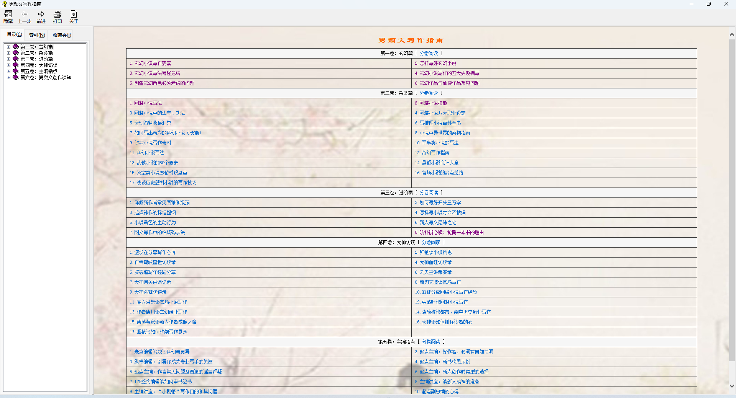Viewport: 736px width, 398px height.
Task: Switch to the 索引(N) tab
Action: point(37,35)
